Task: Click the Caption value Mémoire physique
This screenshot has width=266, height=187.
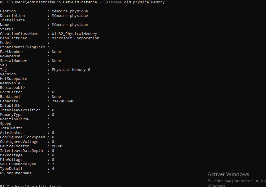Action: click(70, 11)
